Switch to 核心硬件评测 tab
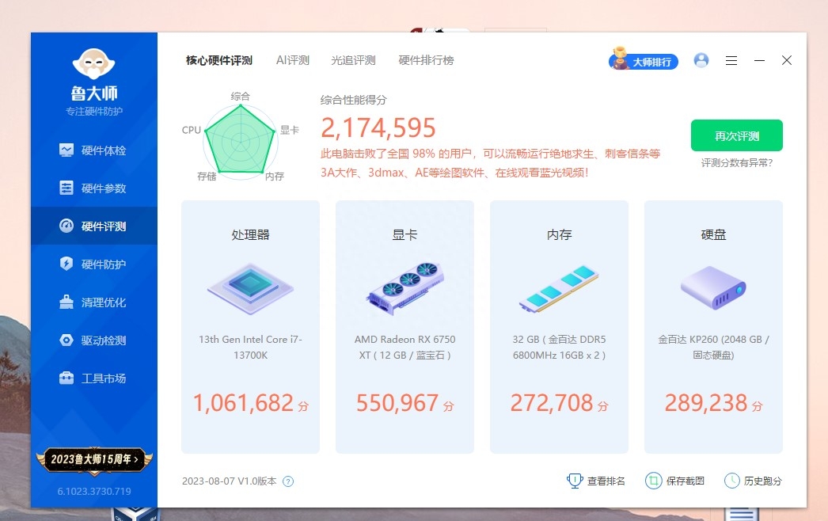This screenshot has height=521, width=828. click(219, 60)
